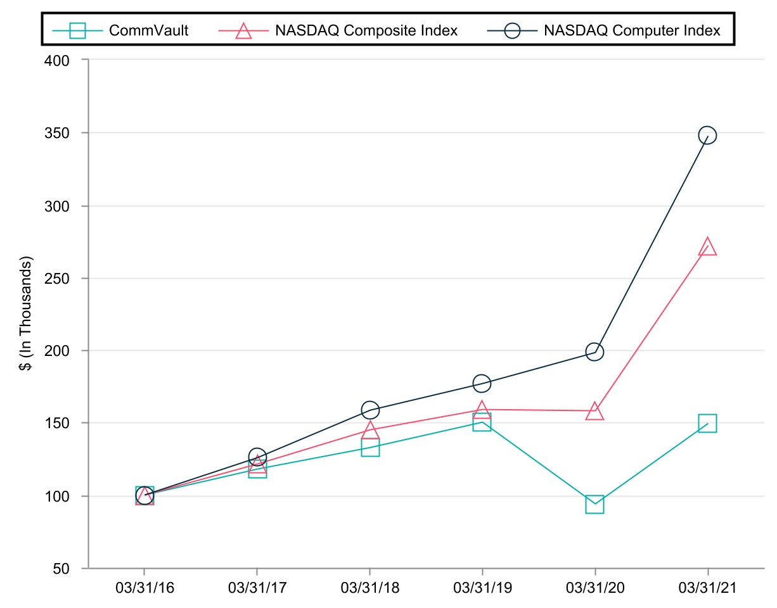Click the NASDAQ Composite Index triangle legend icon
Viewport: 777px width, 608px height.
point(243,30)
